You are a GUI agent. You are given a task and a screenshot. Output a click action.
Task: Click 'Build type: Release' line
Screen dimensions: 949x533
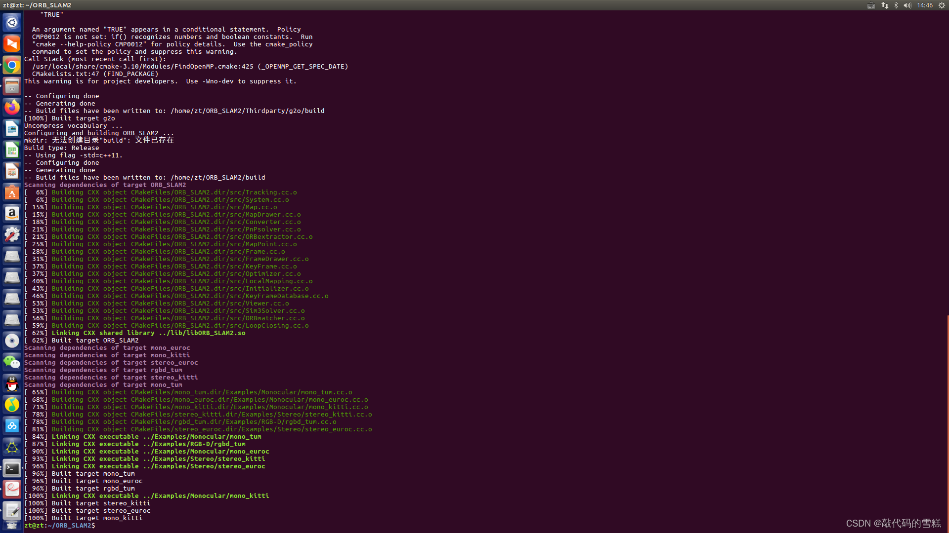pyautogui.click(x=62, y=148)
